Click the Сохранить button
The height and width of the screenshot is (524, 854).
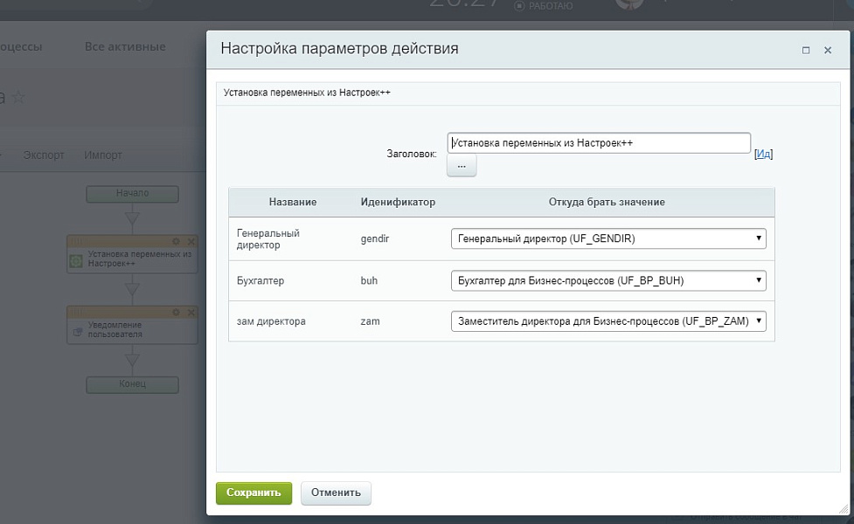[x=253, y=492]
